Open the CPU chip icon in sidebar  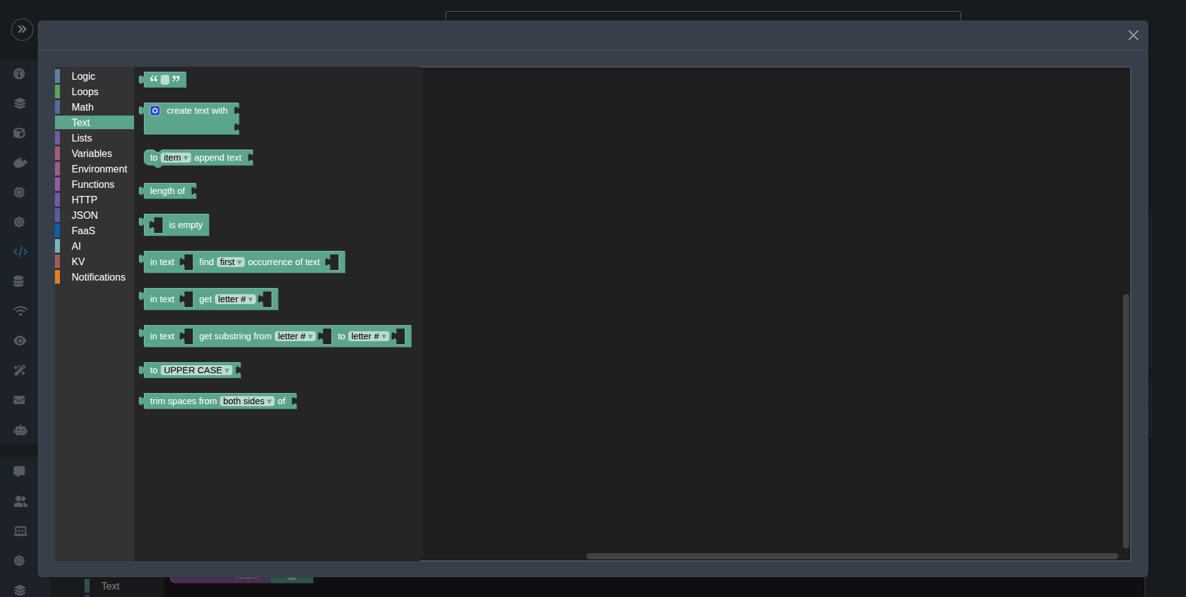tap(20, 192)
